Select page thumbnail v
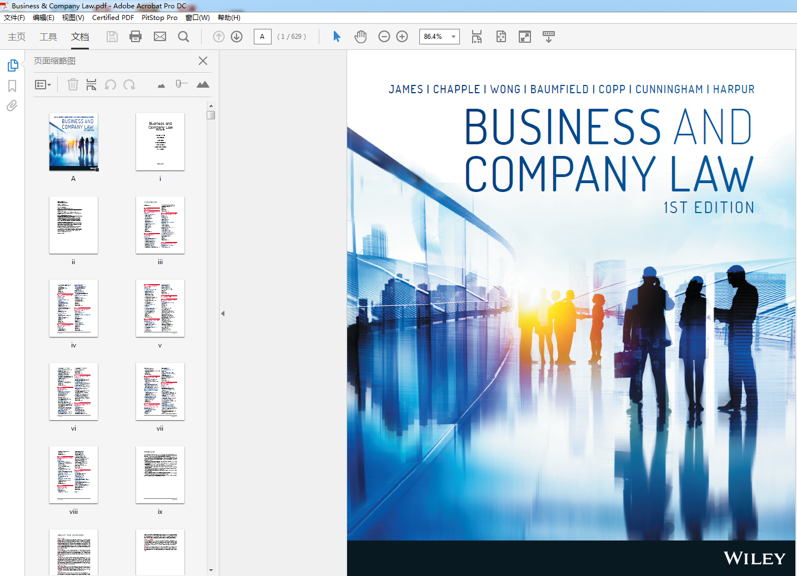The width and height of the screenshot is (797, 576). pos(160,309)
